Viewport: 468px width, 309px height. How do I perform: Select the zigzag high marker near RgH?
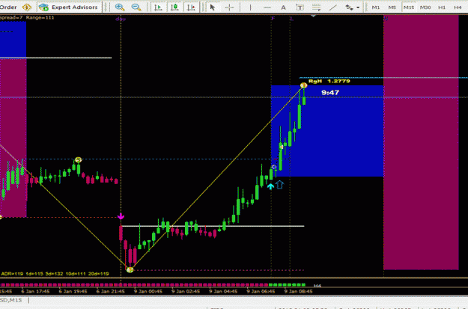[x=303, y=85]
